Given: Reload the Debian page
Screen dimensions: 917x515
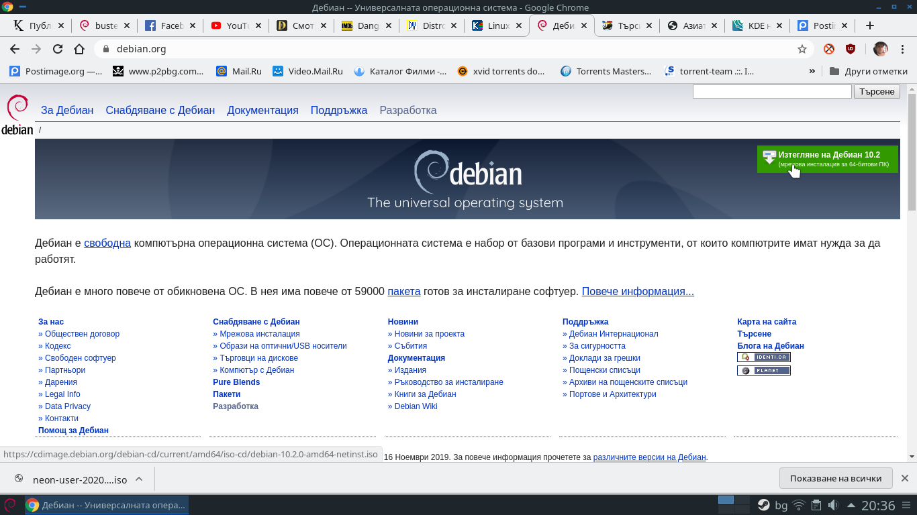Looking at the screenshot, I should pyautogui.click(x=58, y=49).
